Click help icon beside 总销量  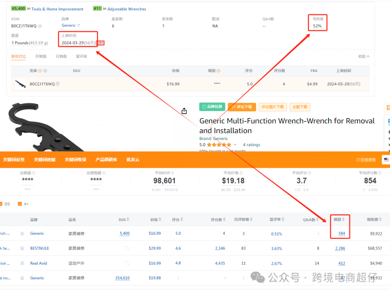pyautogui.click(x=34, y=173)
